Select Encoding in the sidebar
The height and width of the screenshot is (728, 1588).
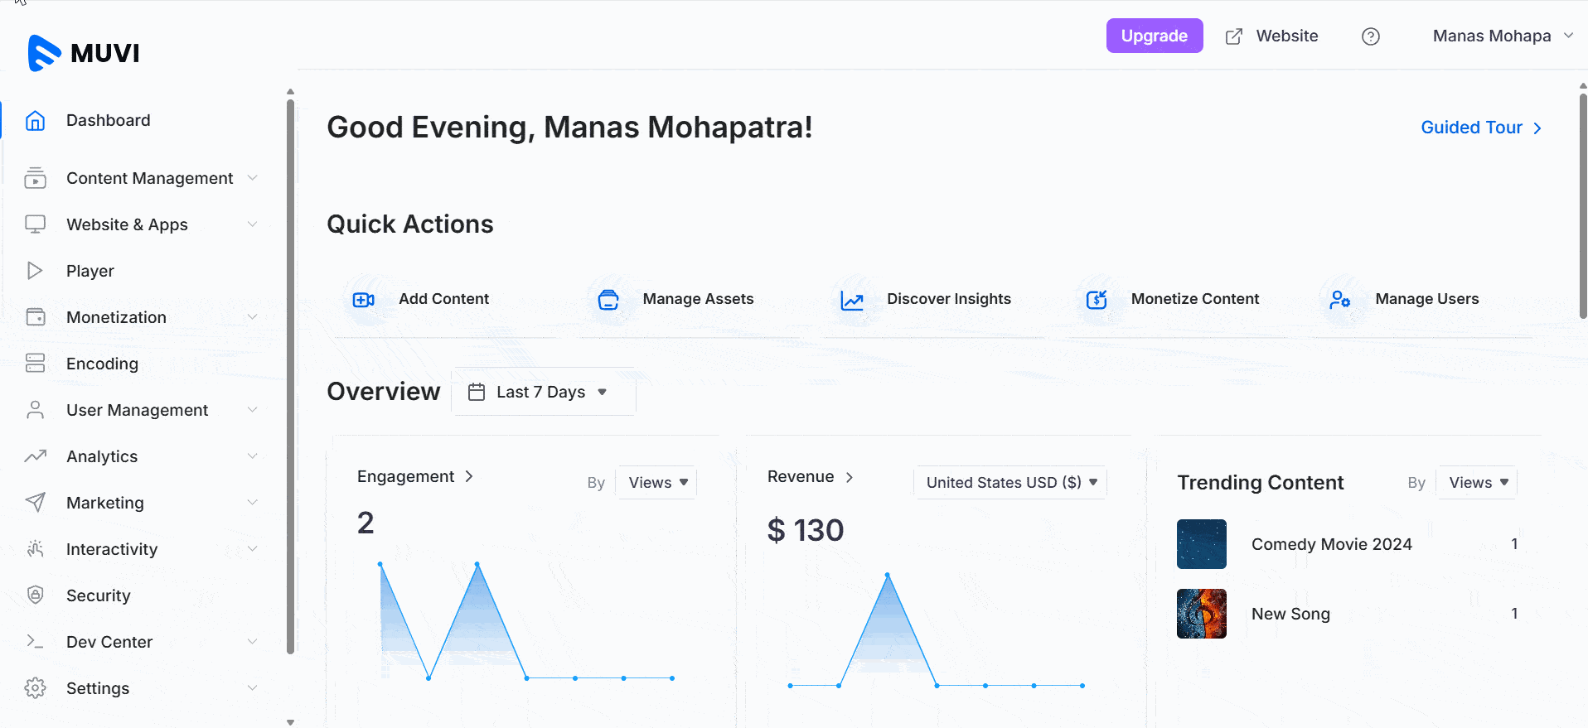click(102, 364)
